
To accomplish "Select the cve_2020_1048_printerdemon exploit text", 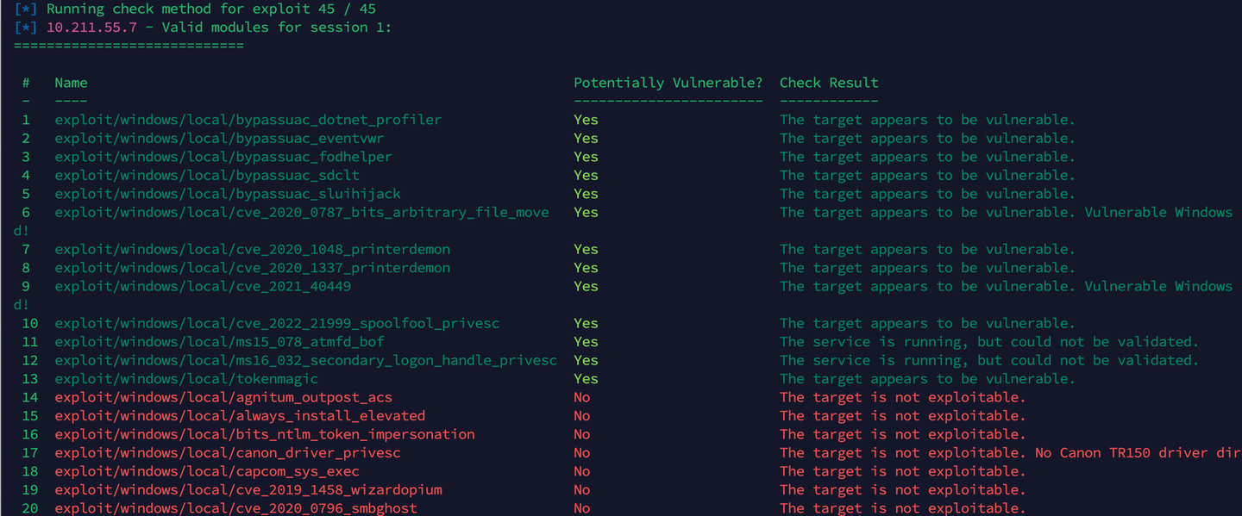I will (x=252, y=250).
